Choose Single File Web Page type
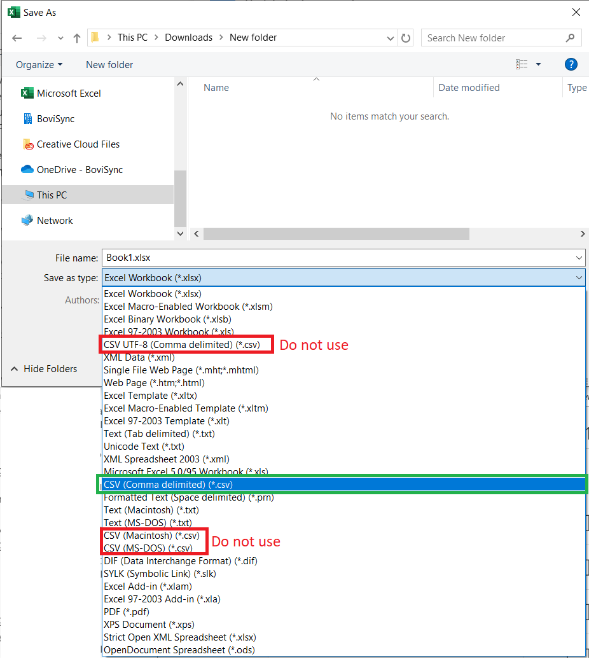Screen dimensions: 589x659 pos(344,370)
